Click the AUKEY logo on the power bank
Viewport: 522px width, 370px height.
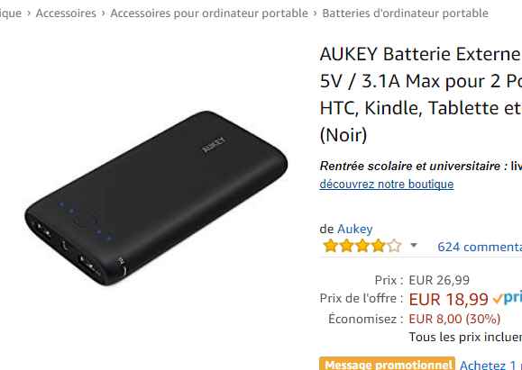[x=214, y=145]
